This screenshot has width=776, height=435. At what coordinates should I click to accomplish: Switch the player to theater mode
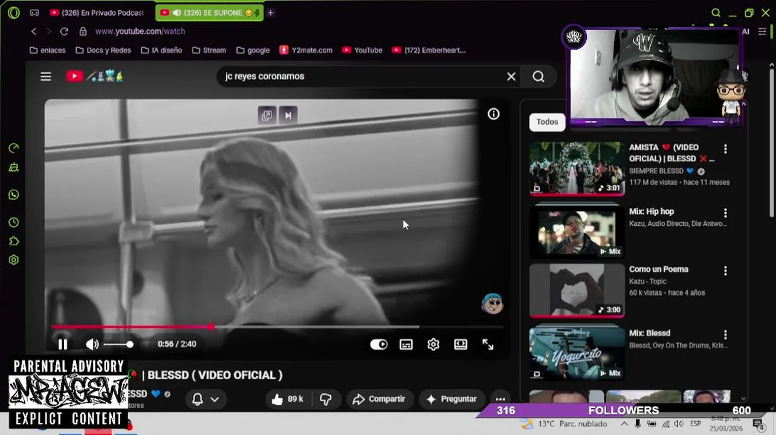click(x=461, y=344)
